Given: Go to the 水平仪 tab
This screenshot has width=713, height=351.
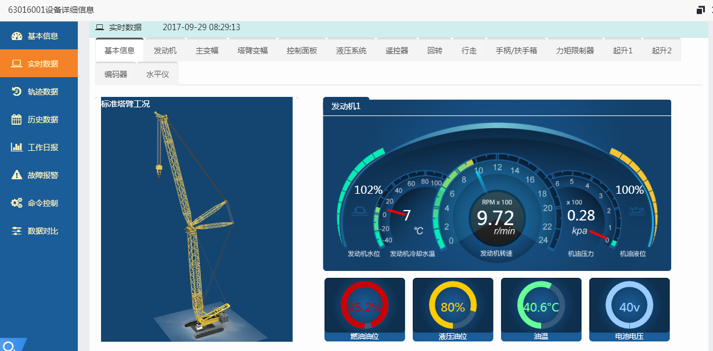Looking at the screenshot, I should coord(157,74).
